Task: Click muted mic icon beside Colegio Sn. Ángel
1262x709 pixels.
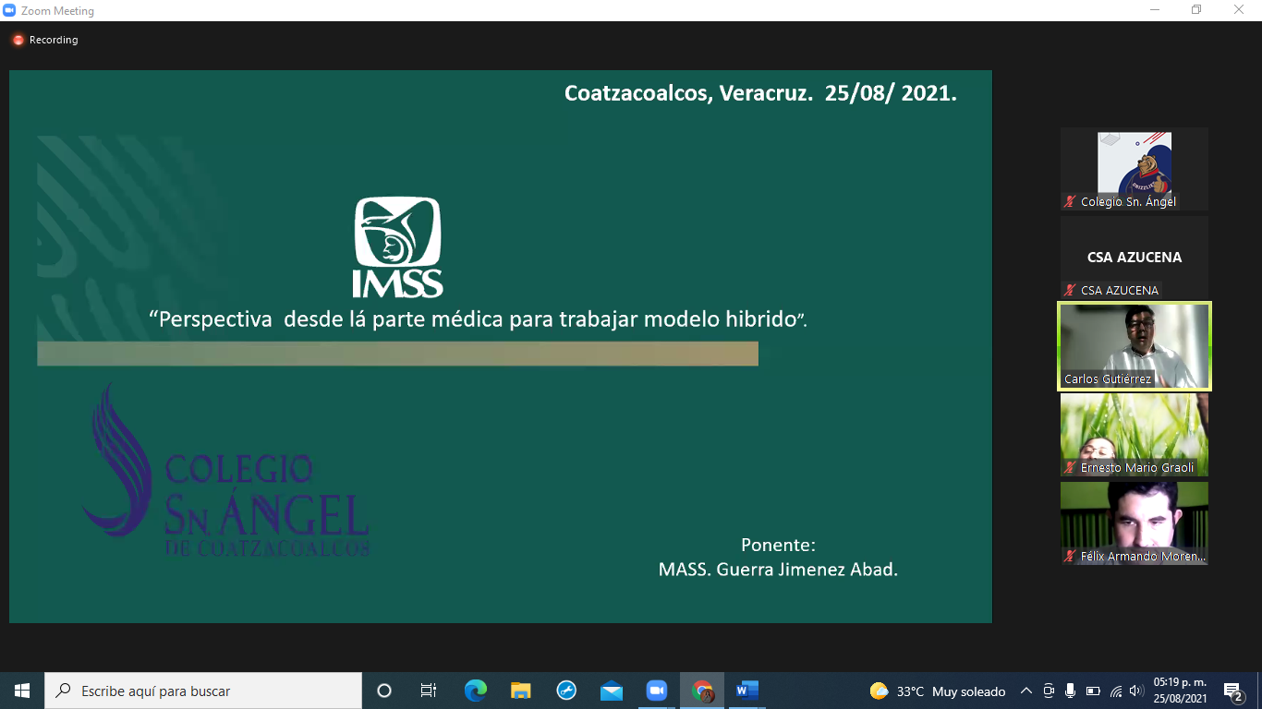Action: point(1071,201)
